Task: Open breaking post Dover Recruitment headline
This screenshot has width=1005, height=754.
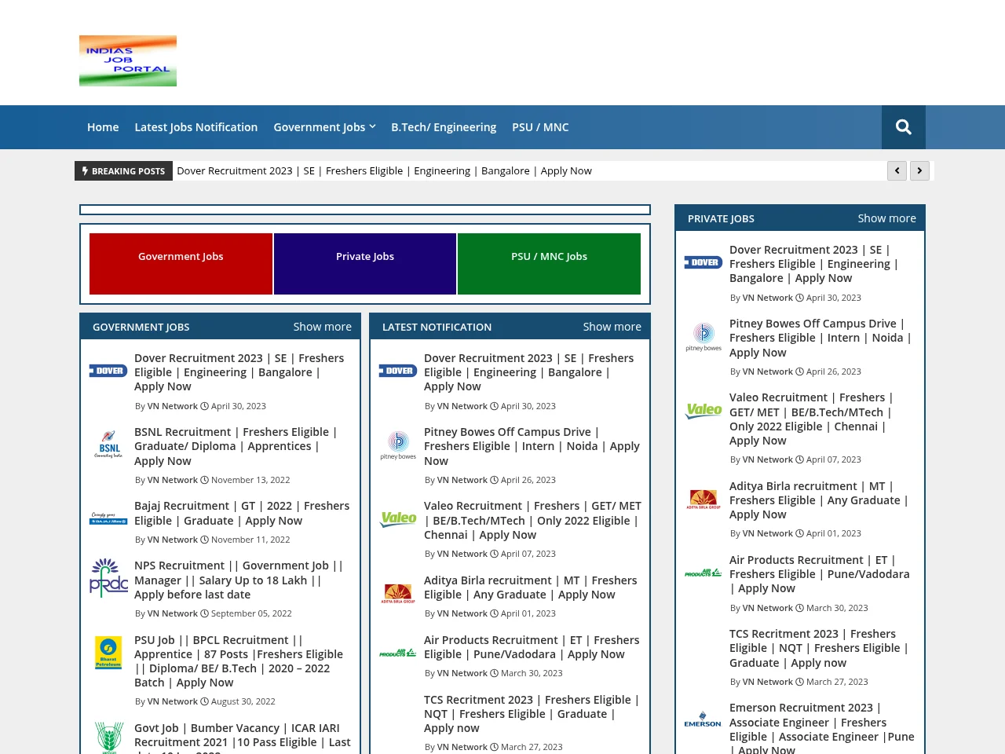Action: (385, 170)
